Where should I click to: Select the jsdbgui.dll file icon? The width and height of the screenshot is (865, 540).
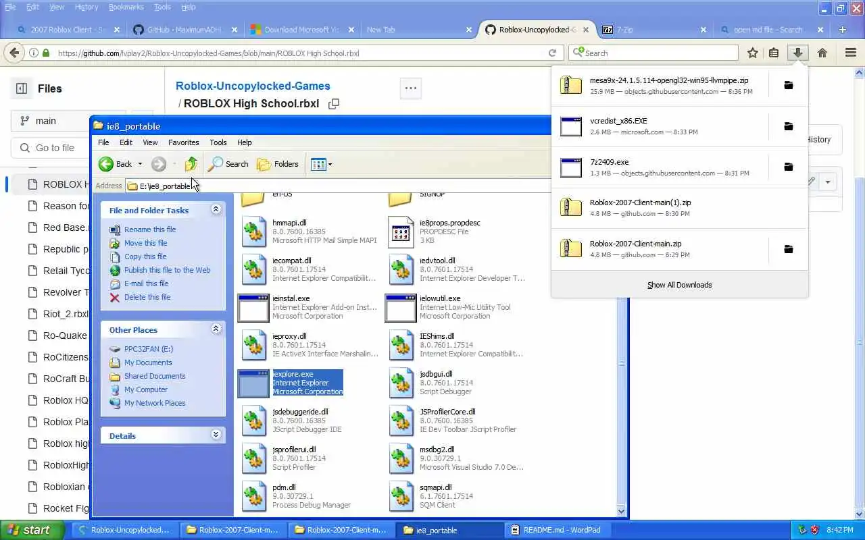click(x=401, y=383)
